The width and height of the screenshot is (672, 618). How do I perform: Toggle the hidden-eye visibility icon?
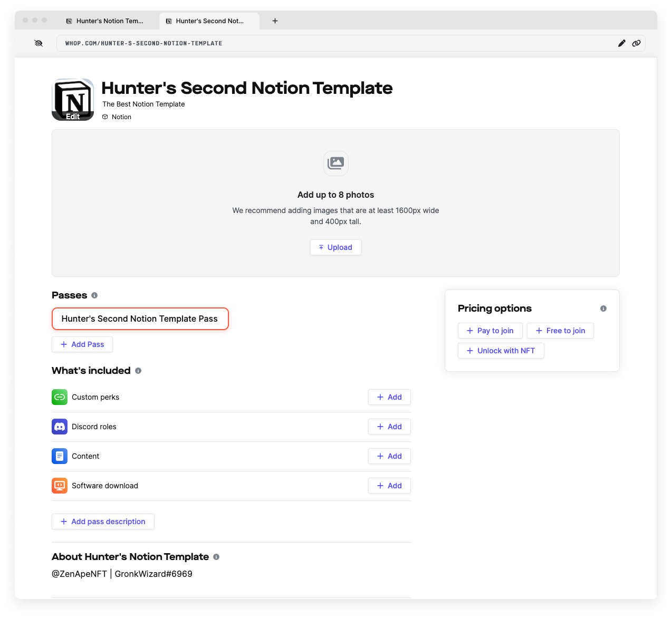tap(39, 43)
